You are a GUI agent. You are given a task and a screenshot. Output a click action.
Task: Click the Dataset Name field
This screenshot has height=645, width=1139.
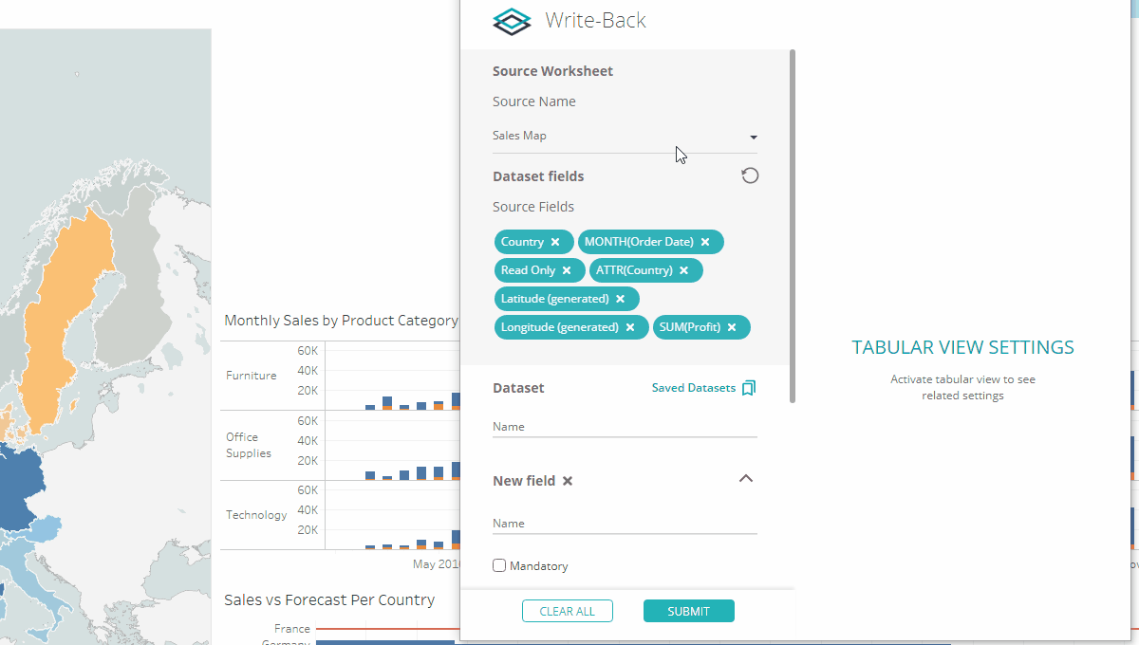coord(622,426)
